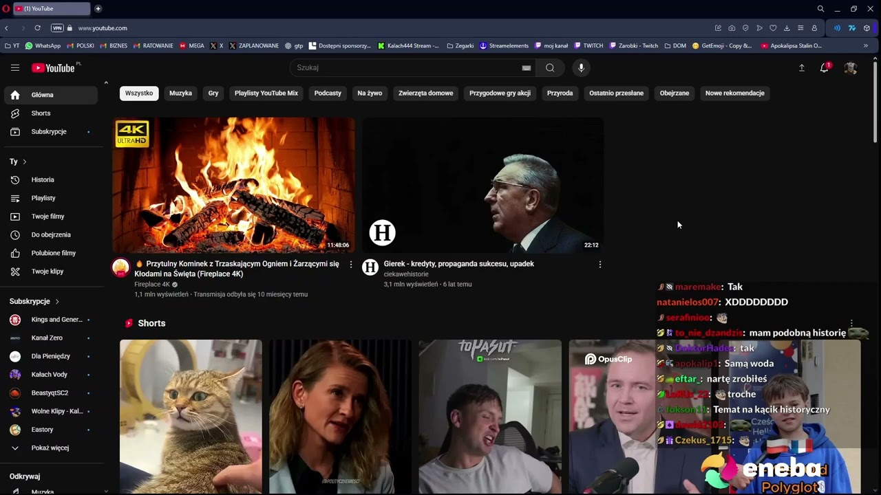The image size is (881, 495).
Task: Expand subscriptions with Pokaż więcej
Action: click(x=51, y=448)
